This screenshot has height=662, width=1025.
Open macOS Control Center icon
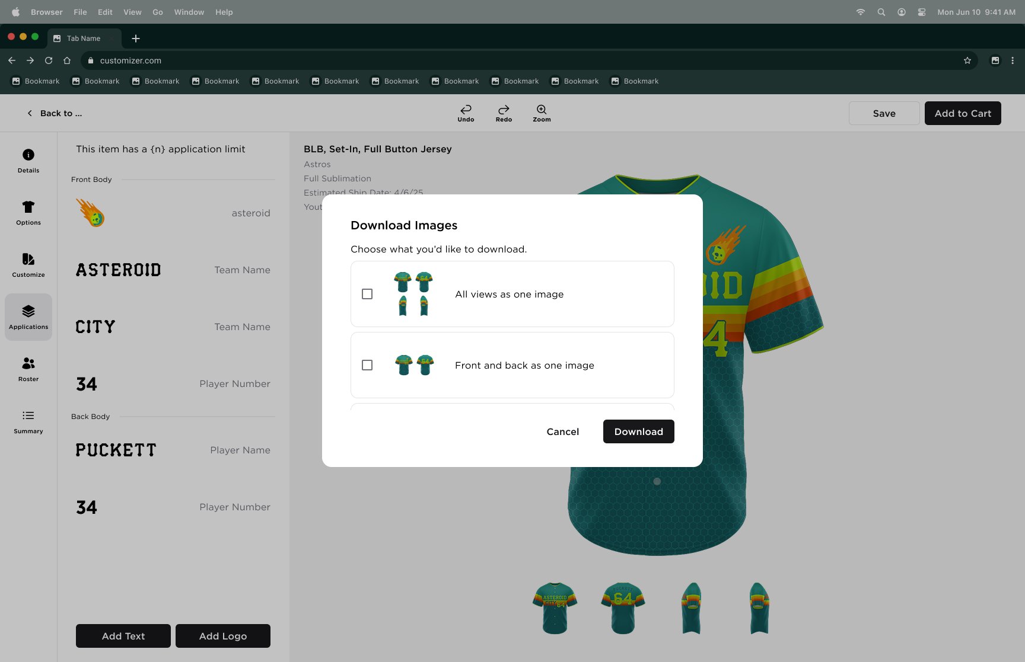pos(922,12)
